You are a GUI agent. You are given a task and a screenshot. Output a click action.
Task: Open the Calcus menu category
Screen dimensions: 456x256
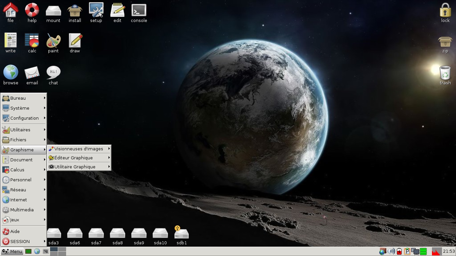(24, 170)
